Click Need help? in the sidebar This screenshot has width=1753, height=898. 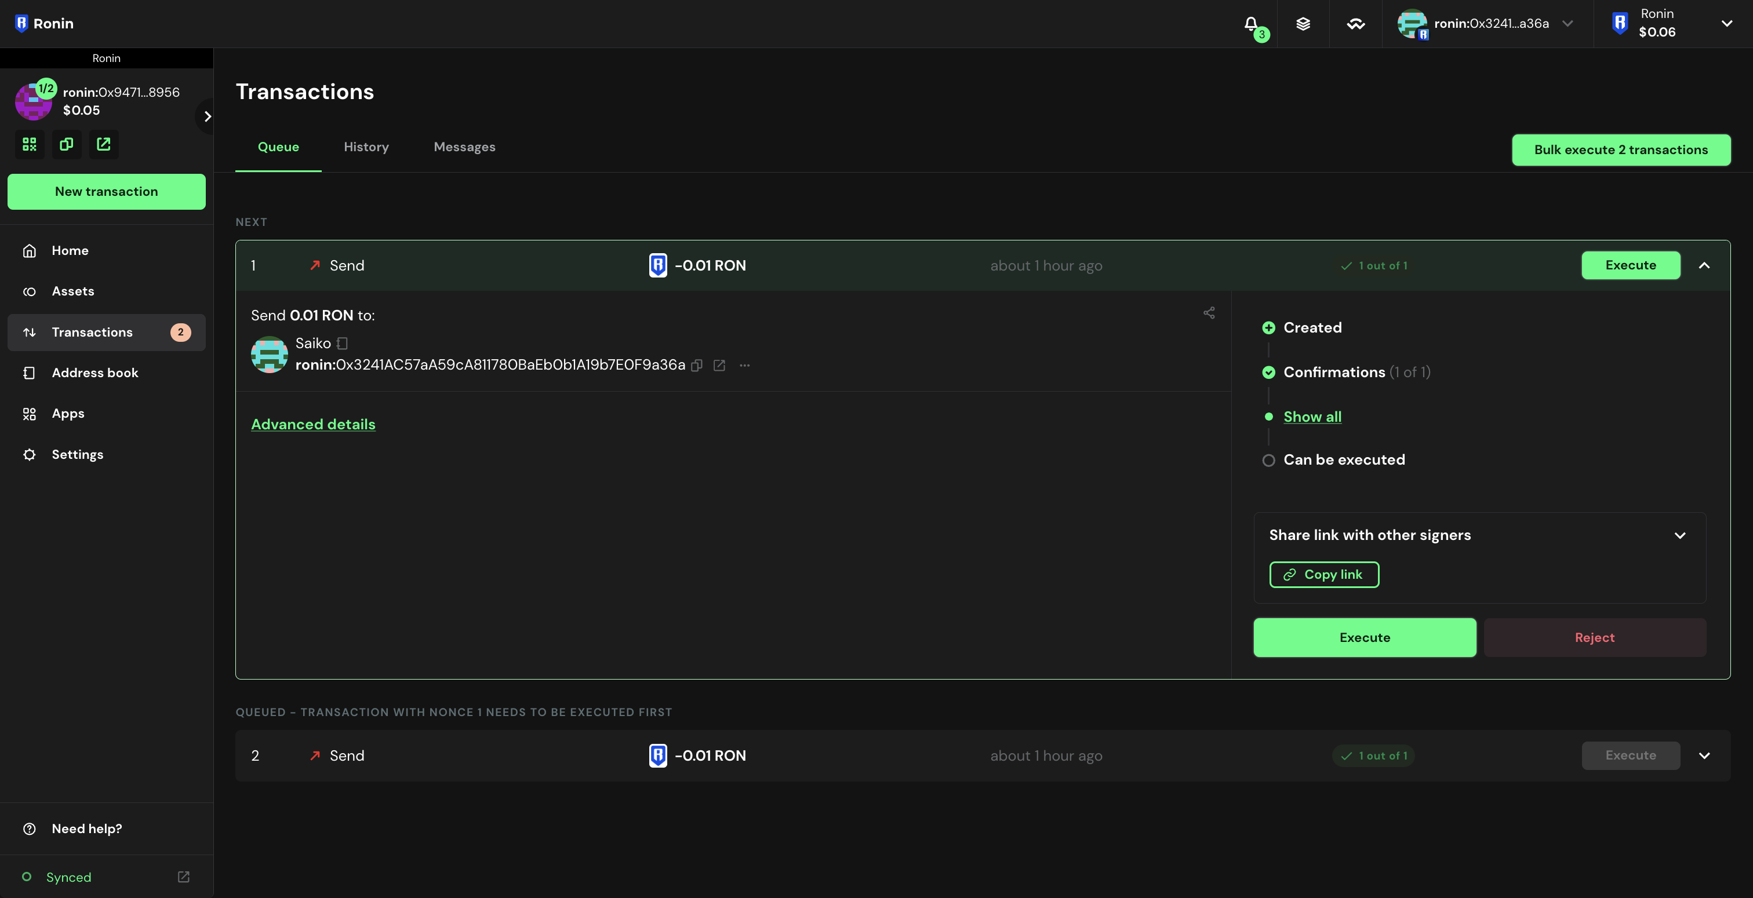point(106,828)
